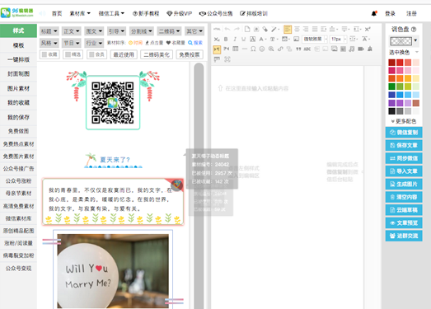Click the format painter brush icon
431x309 pixels.
pyautogui.click(x=265, y=29)
